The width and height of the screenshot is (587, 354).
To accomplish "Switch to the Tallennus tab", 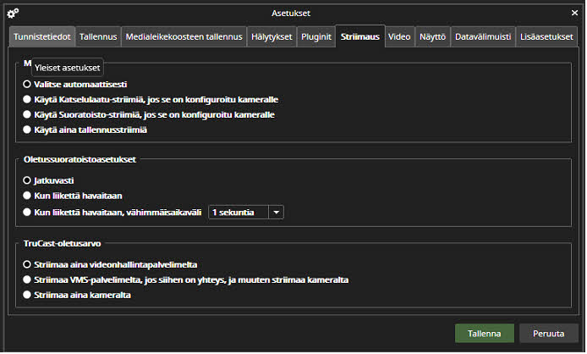I will [x=98, y=37].
